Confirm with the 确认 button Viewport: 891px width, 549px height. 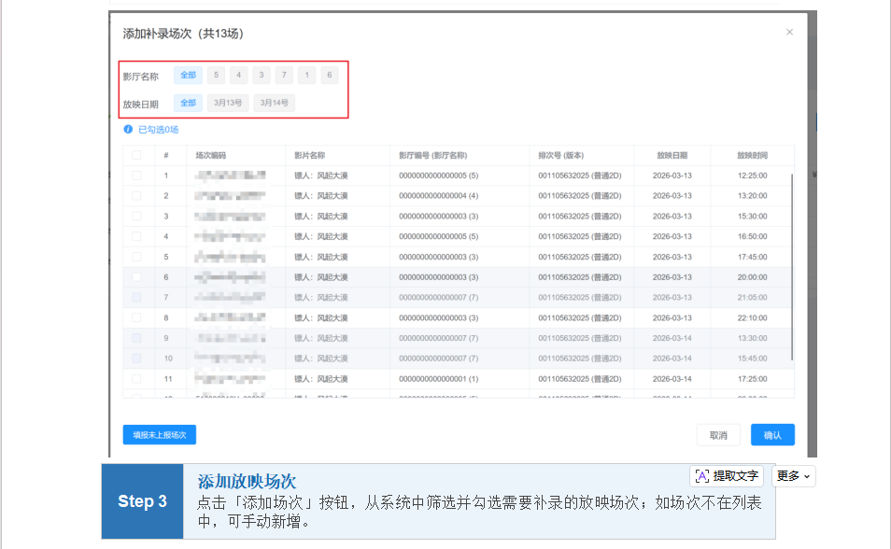(x=772, y=435)
